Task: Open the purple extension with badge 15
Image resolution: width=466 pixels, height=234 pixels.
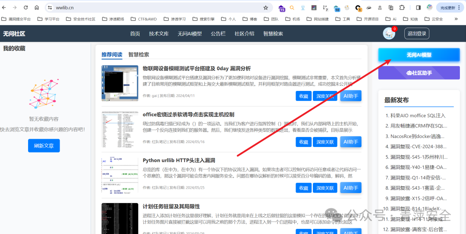Action: (281, 8)
